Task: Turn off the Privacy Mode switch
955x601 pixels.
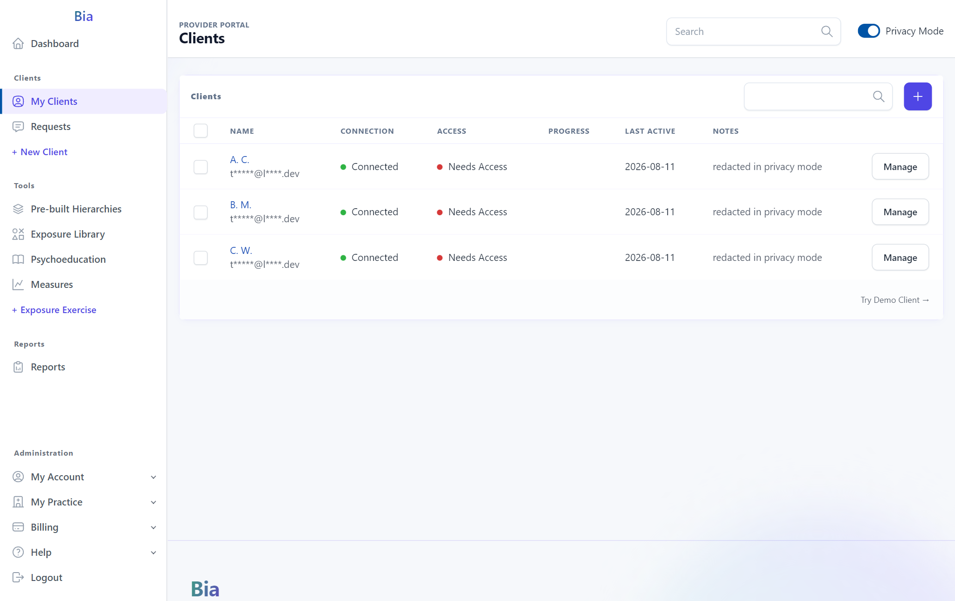Action: [x=869, y=31]
